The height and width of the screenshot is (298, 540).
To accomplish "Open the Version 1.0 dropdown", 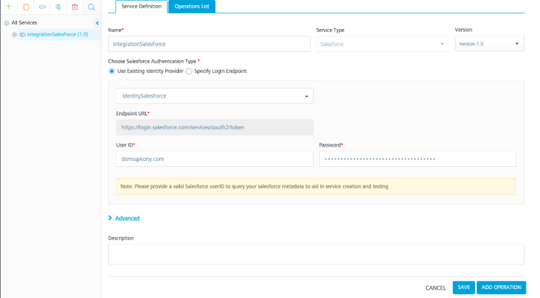I will click(x=489, y=44).
